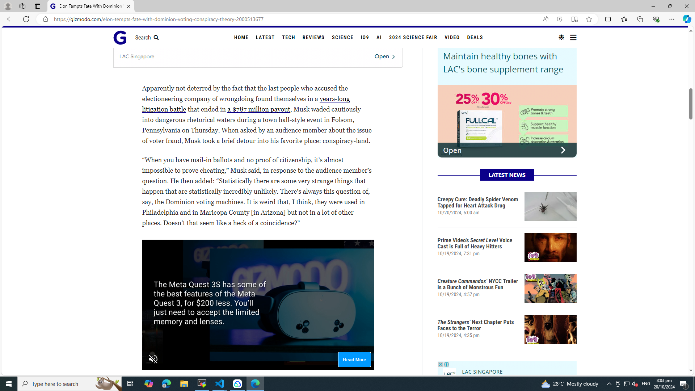Open The Strangers thumbnail image
Image resolution: width=695 pixels, height=391 pixels.
550,329
